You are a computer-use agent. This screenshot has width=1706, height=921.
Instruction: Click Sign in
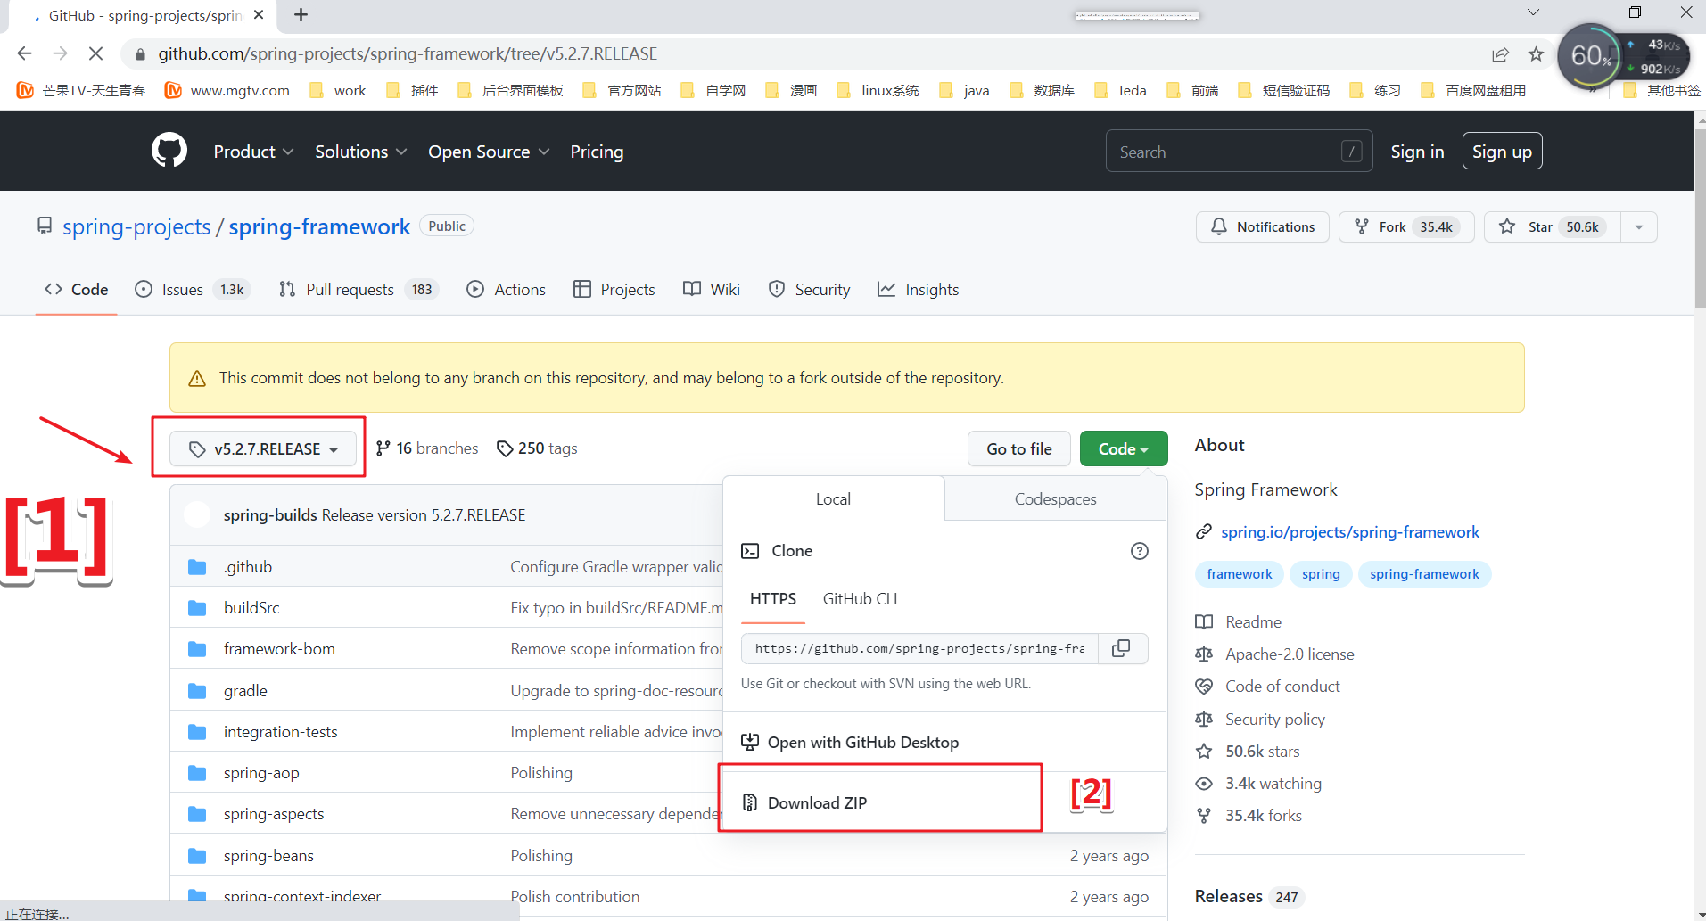coord(1417,152)
